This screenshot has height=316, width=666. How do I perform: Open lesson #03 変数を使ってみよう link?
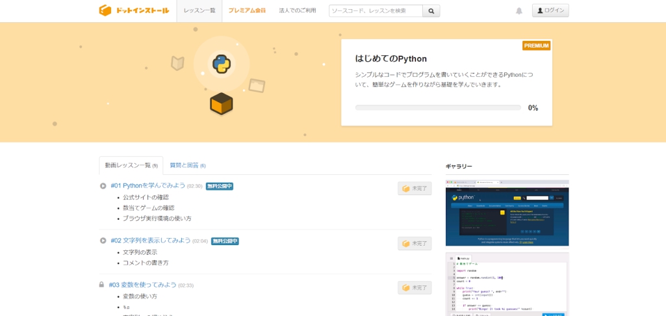pyautogui.click(x=142, y=285)
